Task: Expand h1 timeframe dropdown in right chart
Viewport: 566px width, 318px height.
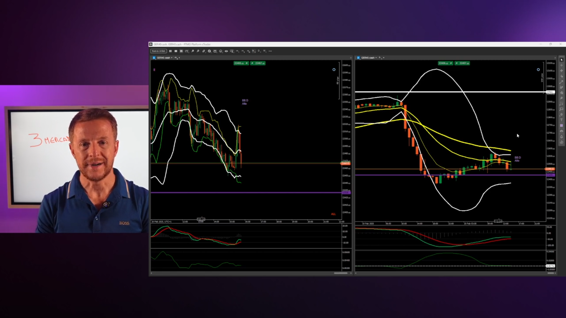Action: [x=384, y=58]
